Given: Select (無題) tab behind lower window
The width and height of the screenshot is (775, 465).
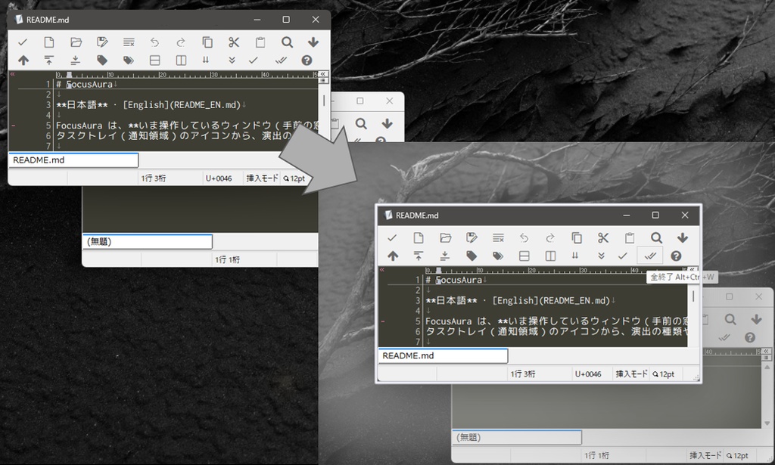Looking at the screenshot, I should 516,437.
